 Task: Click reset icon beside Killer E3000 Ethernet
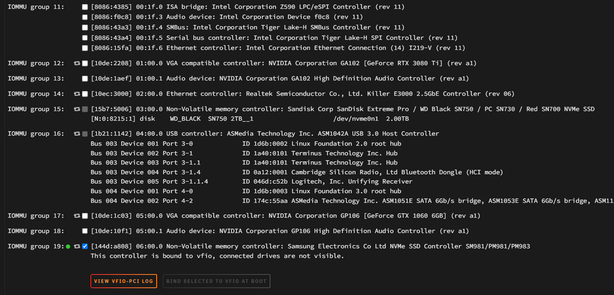pyautogui.click(x=77, y=94)
